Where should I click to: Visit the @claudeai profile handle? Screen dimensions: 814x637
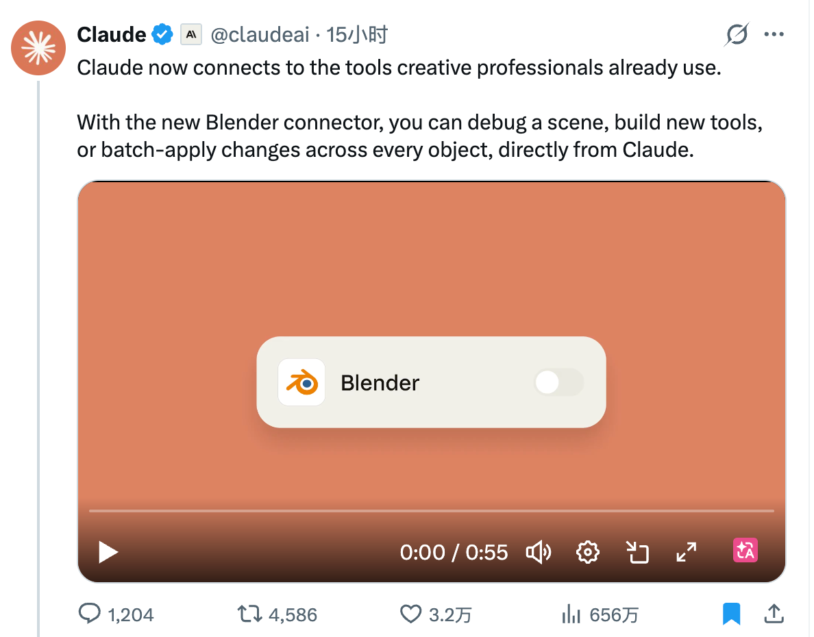[260, 34]
